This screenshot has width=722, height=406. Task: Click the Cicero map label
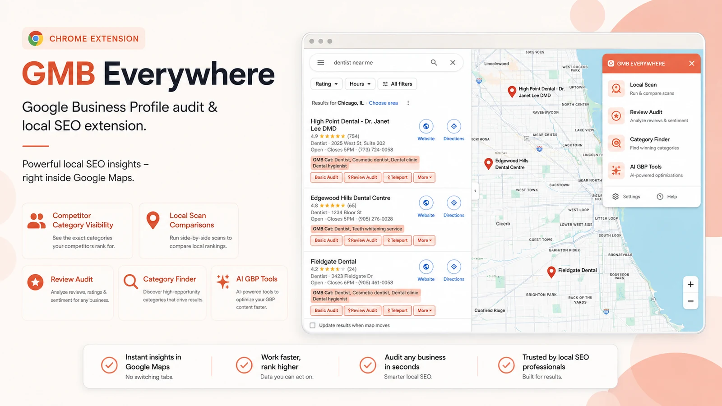(503, 224)
